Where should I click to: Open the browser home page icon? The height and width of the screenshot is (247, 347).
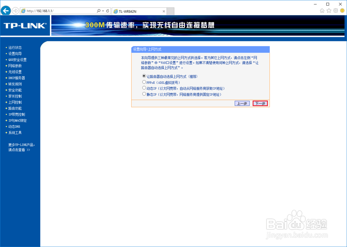(x=322, y=11)
